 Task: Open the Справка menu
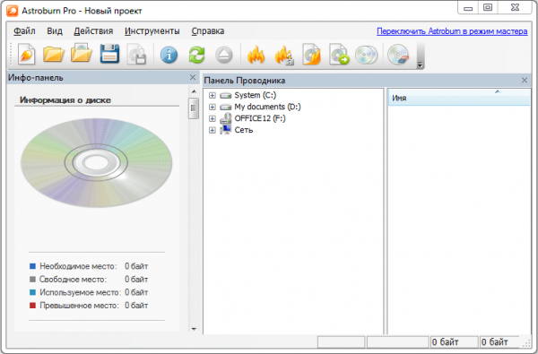click(208, 30)
